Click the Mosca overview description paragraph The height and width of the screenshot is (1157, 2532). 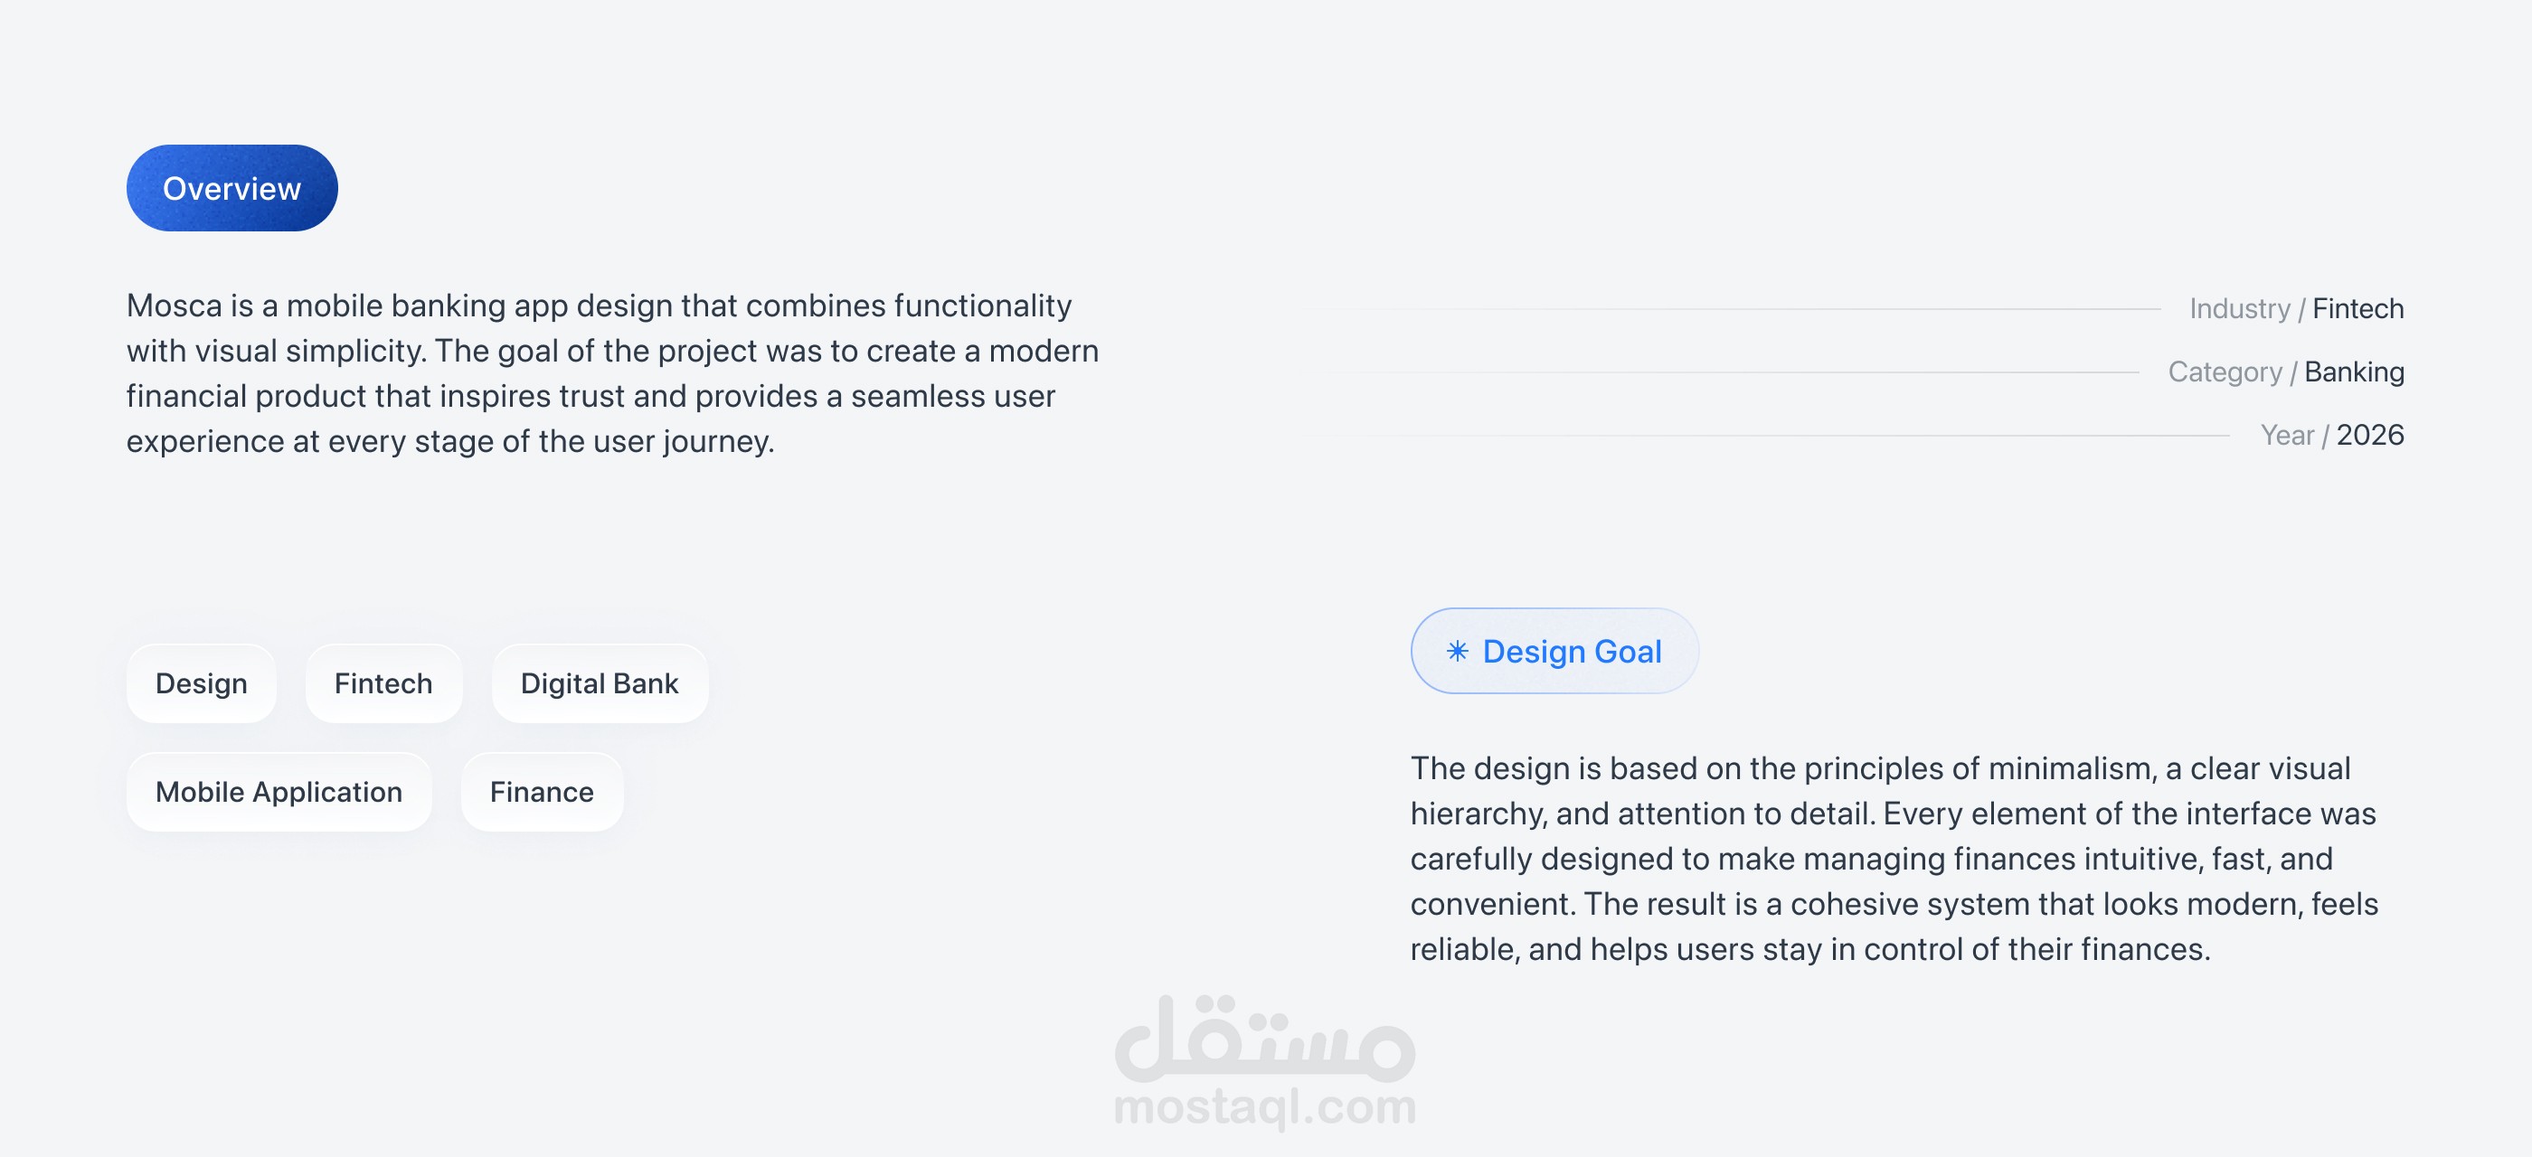[x=612, y=373]
